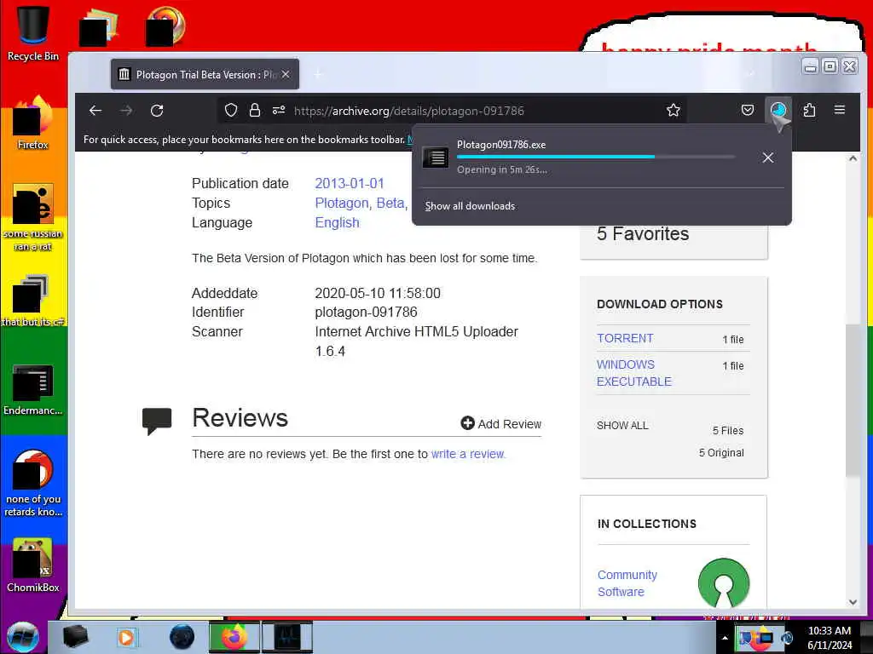873x654 pixels.
Task: Select the Recycle Bin desktop icon
Action: click(x=33, y=33)
